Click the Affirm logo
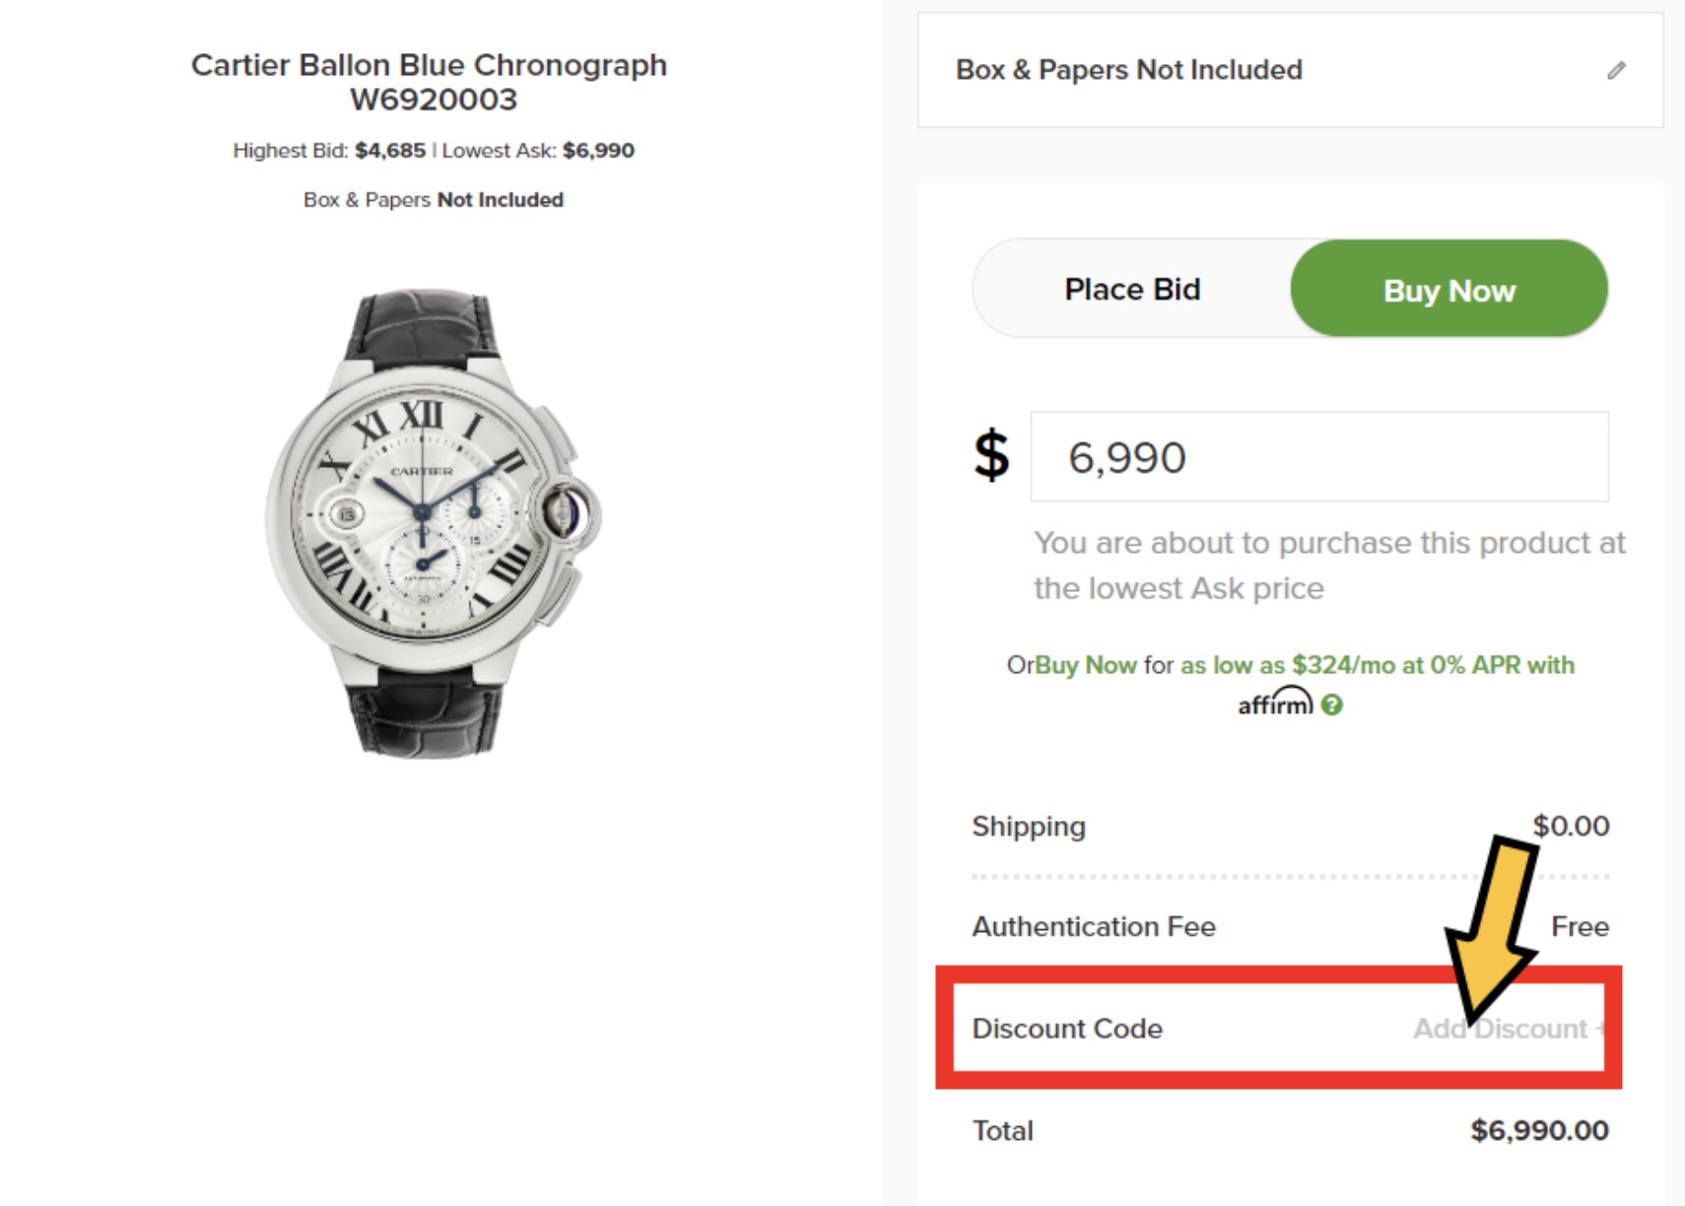This screenshot has width=1685, height=1206. [1275, 703]
